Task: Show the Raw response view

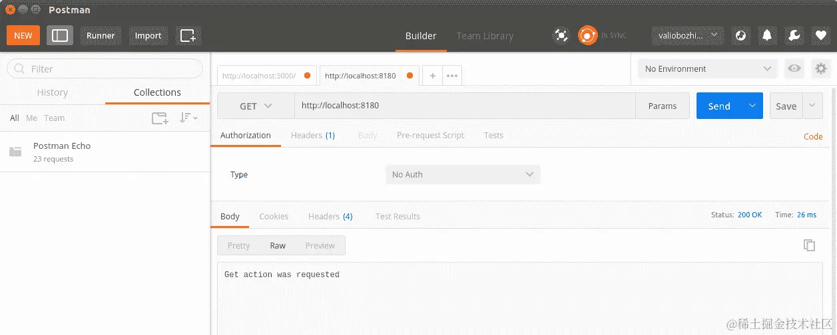Action: [x=278, y=245]
